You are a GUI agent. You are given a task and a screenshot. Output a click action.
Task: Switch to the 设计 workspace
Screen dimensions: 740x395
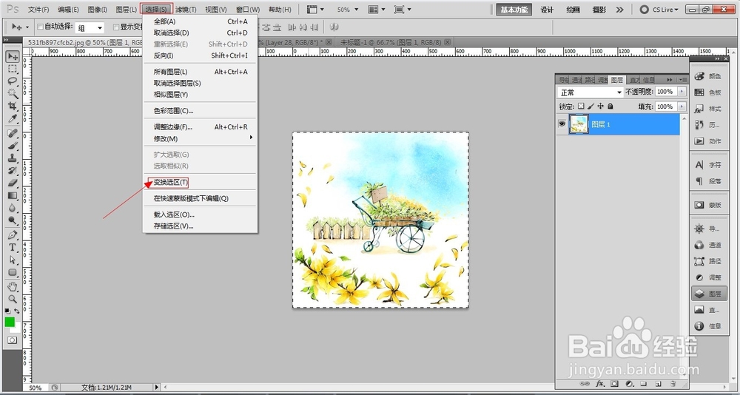547,10
